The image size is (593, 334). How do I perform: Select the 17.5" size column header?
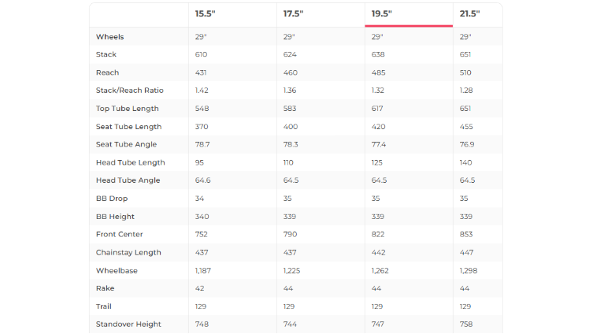tap(295, 14)
